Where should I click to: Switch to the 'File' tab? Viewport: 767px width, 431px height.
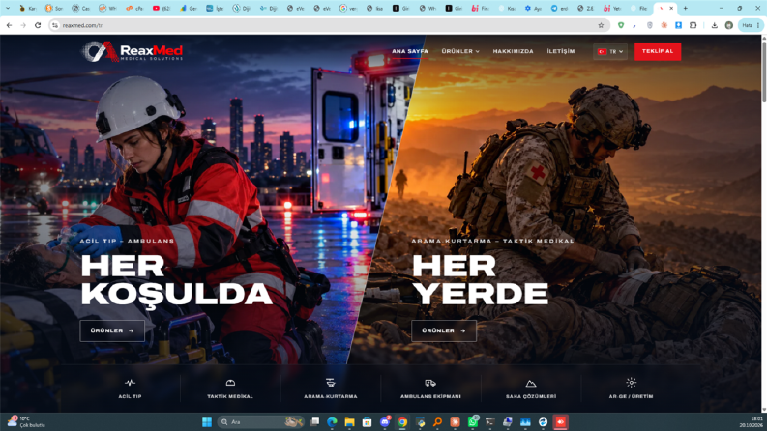pos(639,9)
